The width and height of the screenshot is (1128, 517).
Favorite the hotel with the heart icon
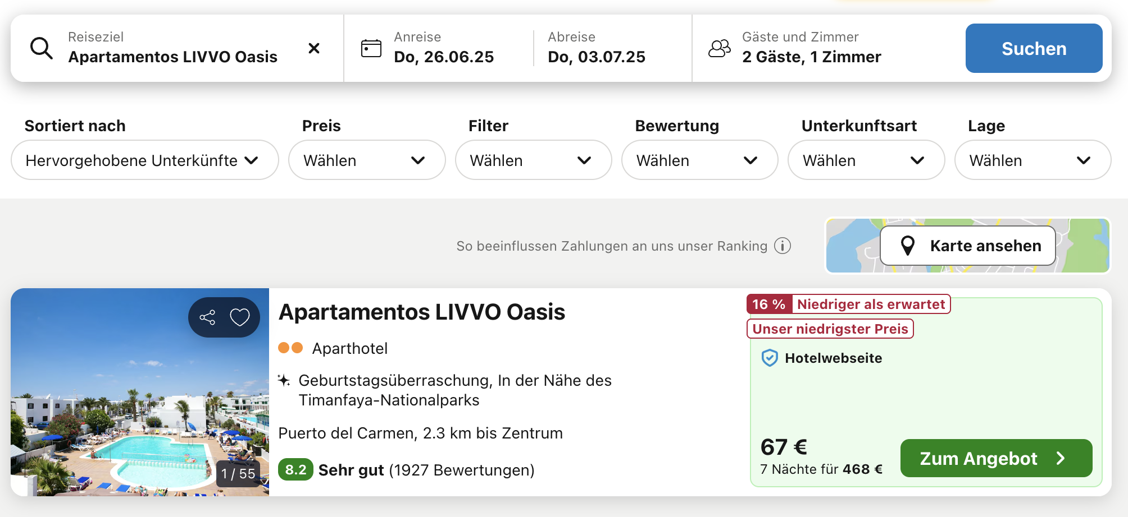click(240, 317)
